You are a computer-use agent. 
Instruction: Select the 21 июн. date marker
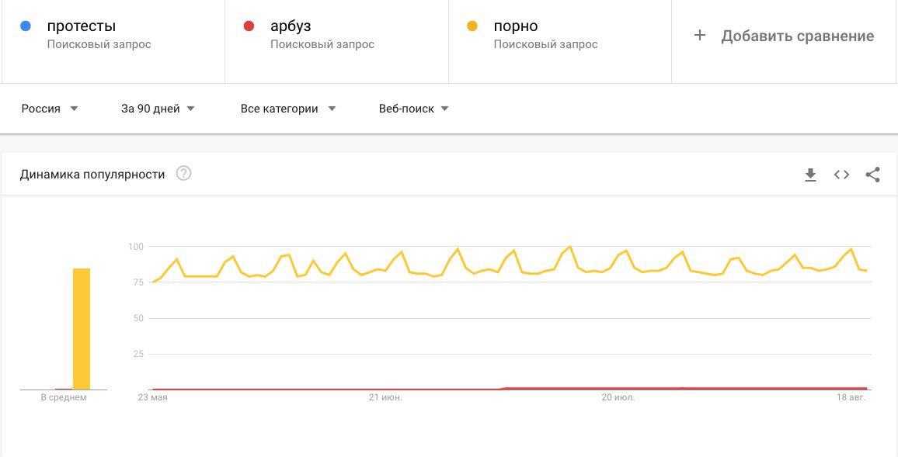(385, 397)
